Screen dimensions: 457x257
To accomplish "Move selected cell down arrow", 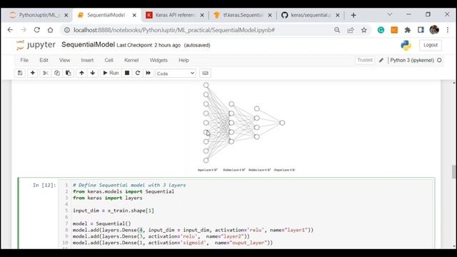I will [x=93, y=73].
